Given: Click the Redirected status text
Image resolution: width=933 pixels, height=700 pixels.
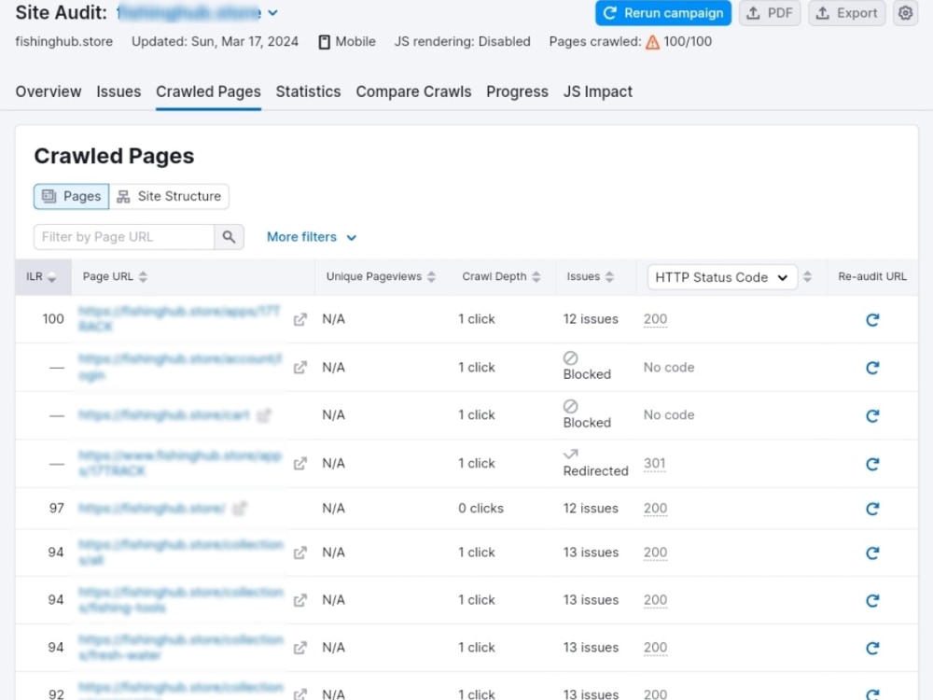Looking at the screenshot, I should point(595,470).
